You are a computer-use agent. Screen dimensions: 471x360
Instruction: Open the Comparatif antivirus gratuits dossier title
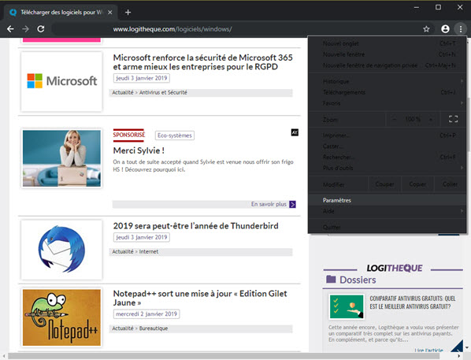point(413,302)
